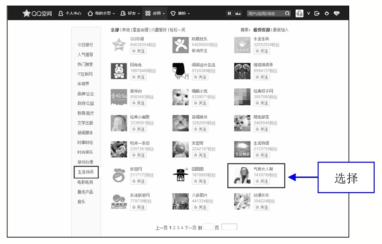Unfollow 吃喝玩乐 via 取消关注

[x=200, y=51]
